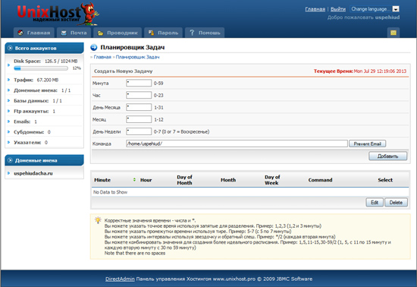
Task: Click the Command column header
Action: pos(320,180)
